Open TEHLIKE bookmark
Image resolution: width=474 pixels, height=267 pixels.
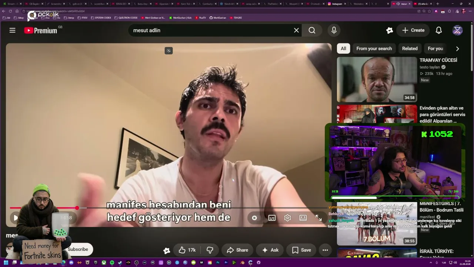(x=236, y=18)
